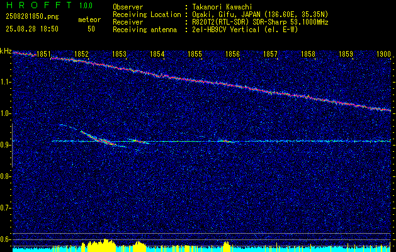Click the file name 2508281850.png
Viewport: 396px width, 252px height.
(32, 17)
